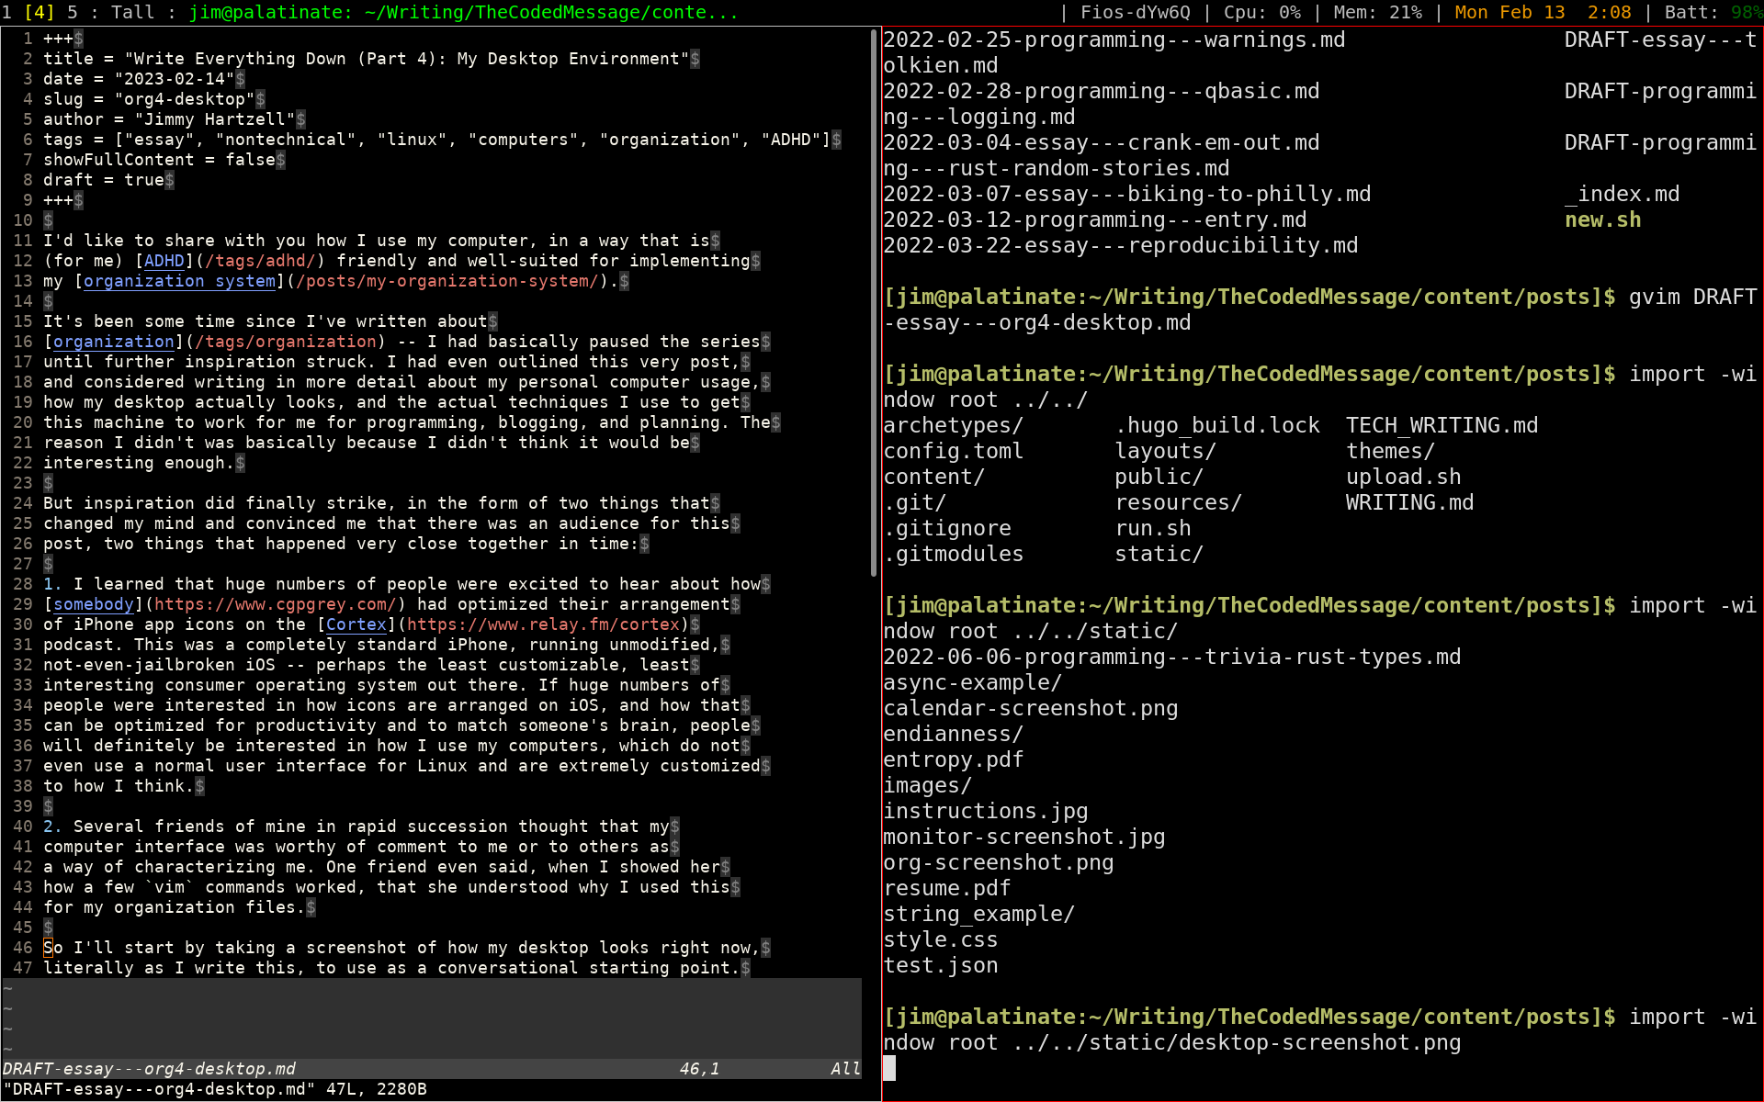
Task: Click 'showFullContent = false' on line 7
Action: tap(159, 160)
